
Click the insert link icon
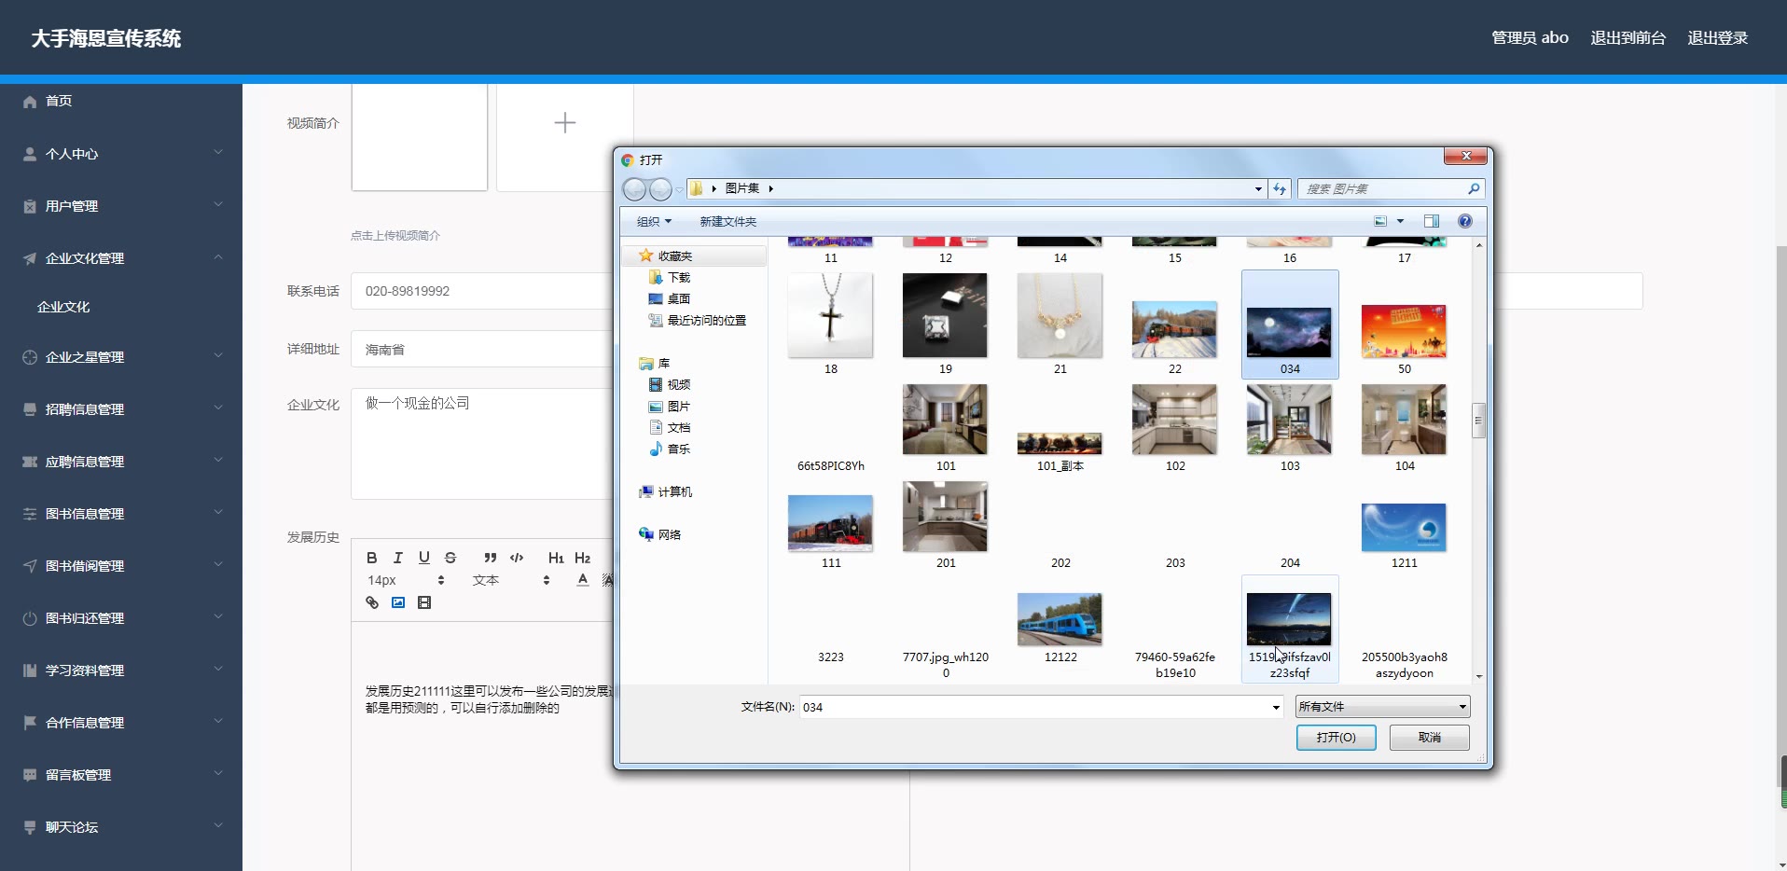coord(372,602)
